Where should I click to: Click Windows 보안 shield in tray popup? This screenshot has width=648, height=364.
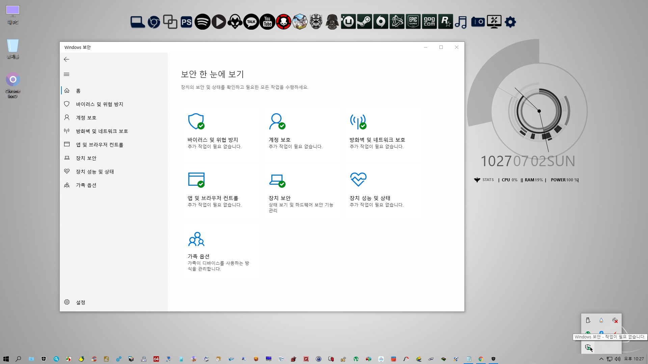[x=588, y=347]
